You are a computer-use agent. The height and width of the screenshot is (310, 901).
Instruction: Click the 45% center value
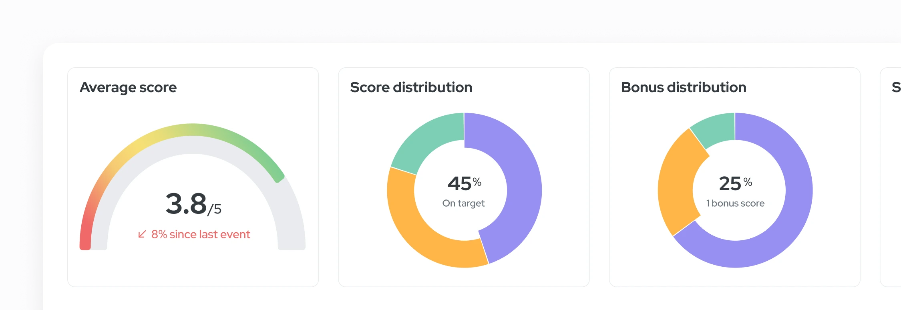pos(464,183)
